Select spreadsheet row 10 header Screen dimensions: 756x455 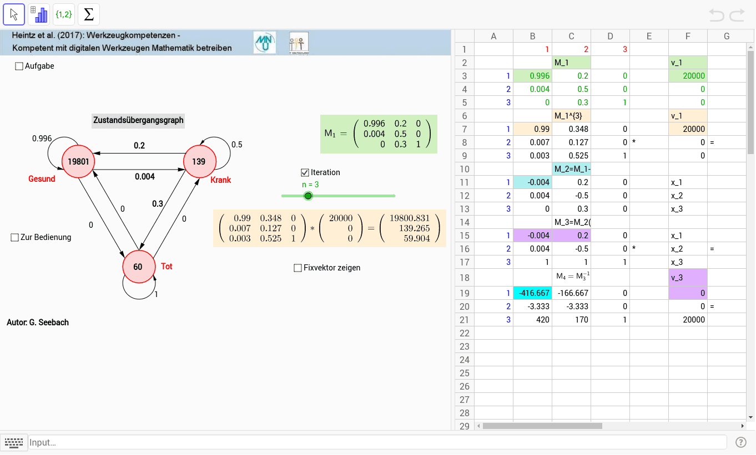coord(465,169)
